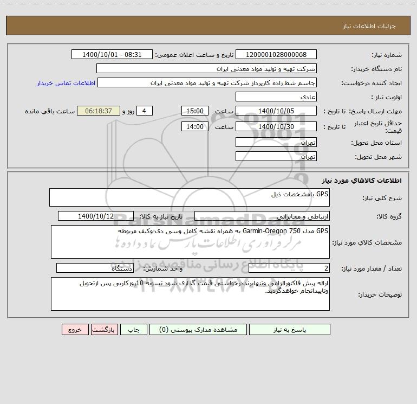Viewport: 417px width, 404px height.
Task: Click the 'جزئیات اطلاعات نیاز' header title
Action: [x=369, y=26]
